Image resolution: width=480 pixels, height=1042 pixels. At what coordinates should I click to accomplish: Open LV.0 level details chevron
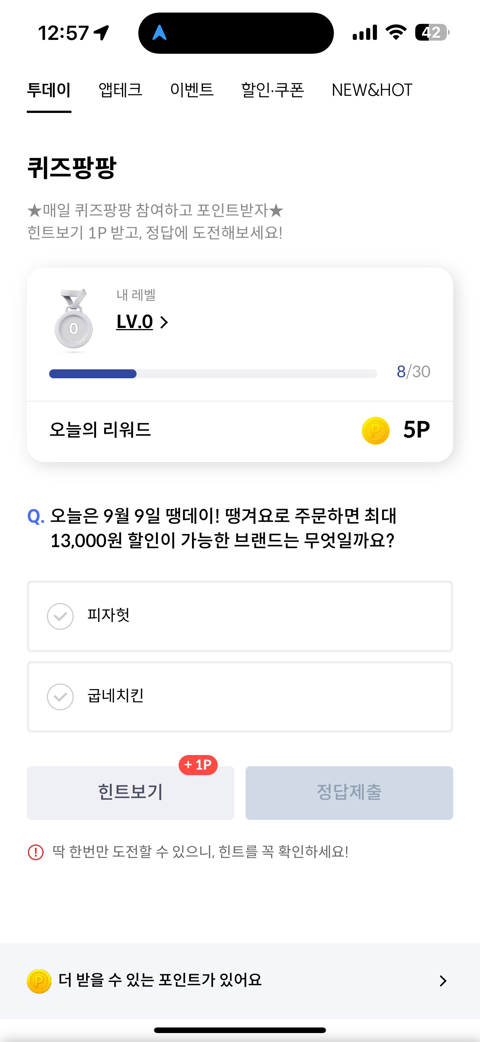pyautogui.click(x=164, y=322)
